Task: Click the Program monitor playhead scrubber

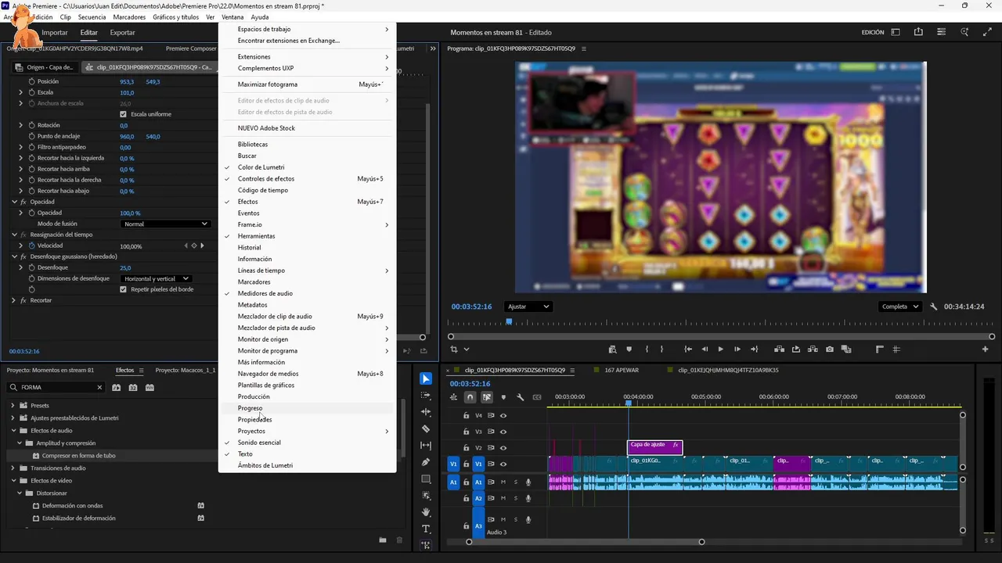Action: (509, 321)
